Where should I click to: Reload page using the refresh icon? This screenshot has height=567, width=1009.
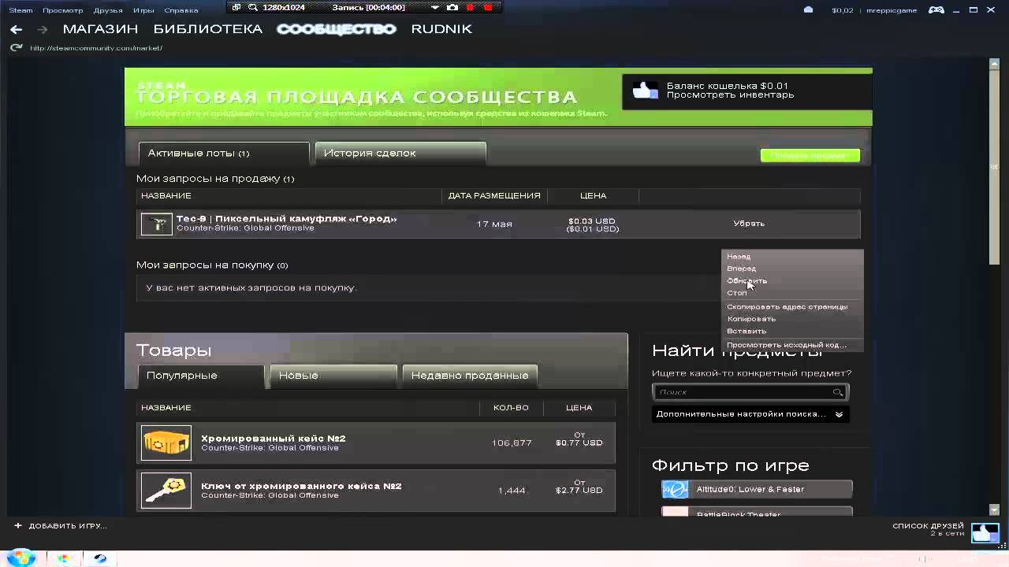[x=16, y=48]
